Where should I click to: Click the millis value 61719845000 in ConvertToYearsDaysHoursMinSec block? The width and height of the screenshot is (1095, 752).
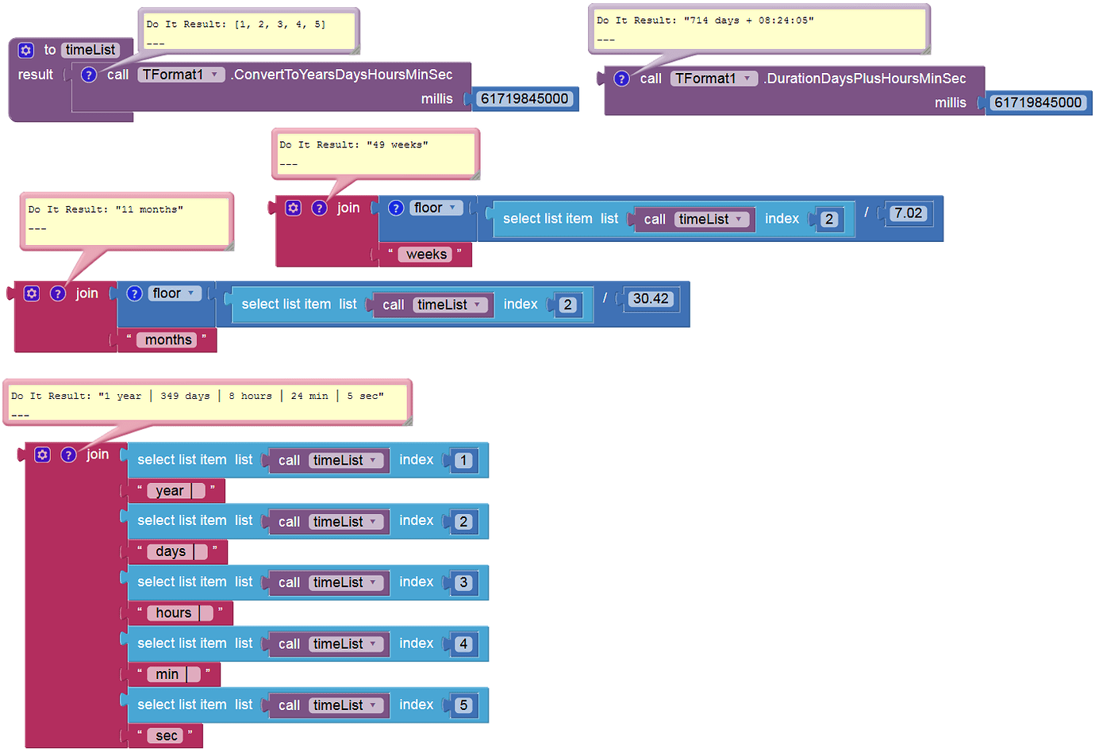[x=524, y=99]
